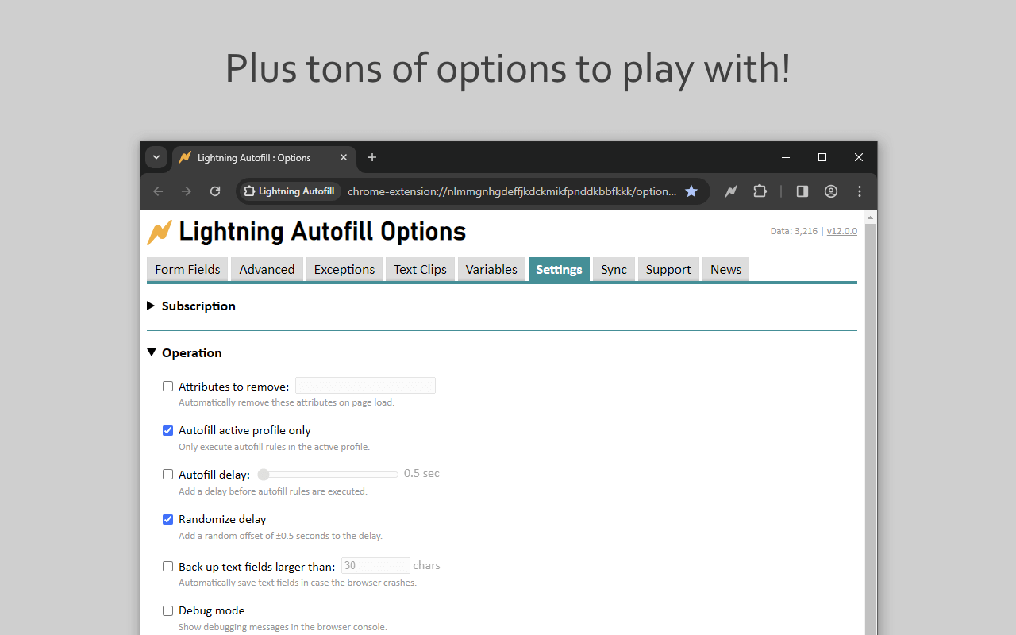Enable Back up text fields checkbox

[x=167, y=567]
